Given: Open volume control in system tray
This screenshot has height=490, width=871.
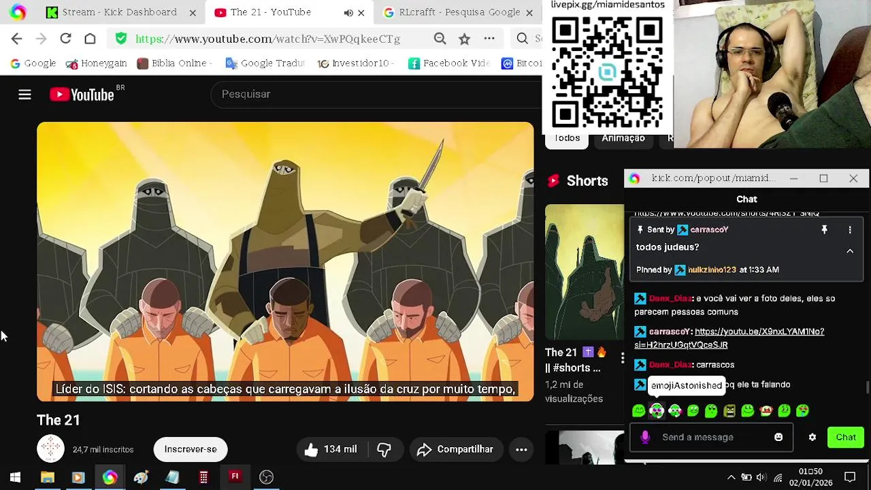Looking at the screenshot, I should [761, 477].
